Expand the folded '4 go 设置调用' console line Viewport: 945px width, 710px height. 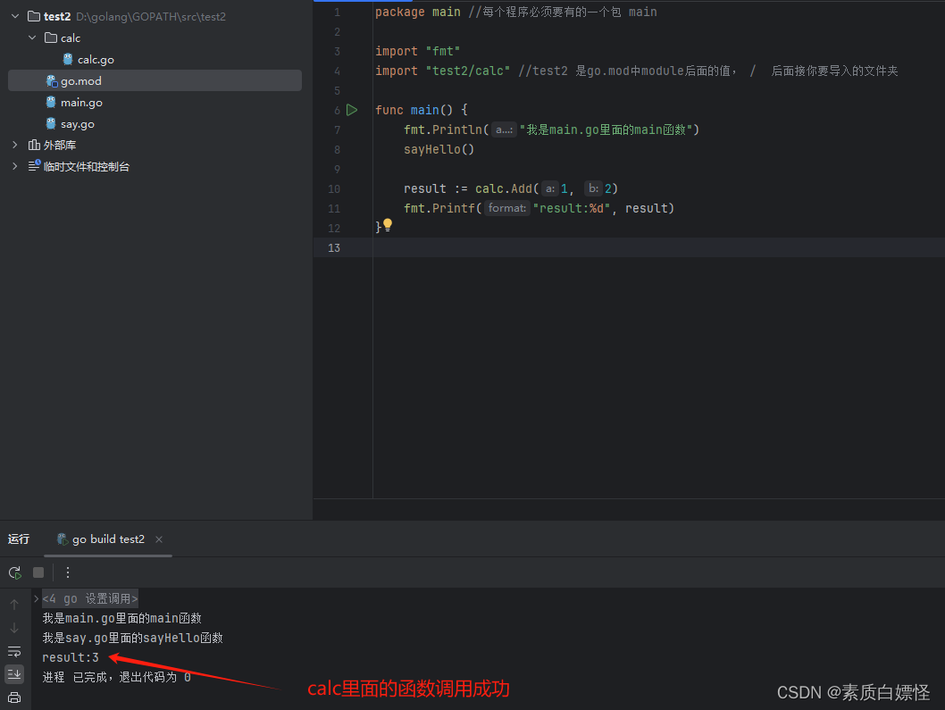pyautogui.click(x=37, y=598)
